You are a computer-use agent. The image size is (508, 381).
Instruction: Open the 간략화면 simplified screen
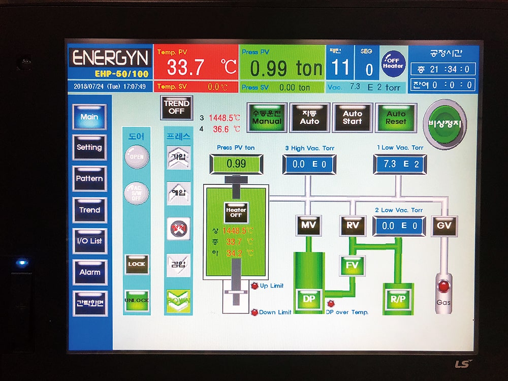(89, 303)
